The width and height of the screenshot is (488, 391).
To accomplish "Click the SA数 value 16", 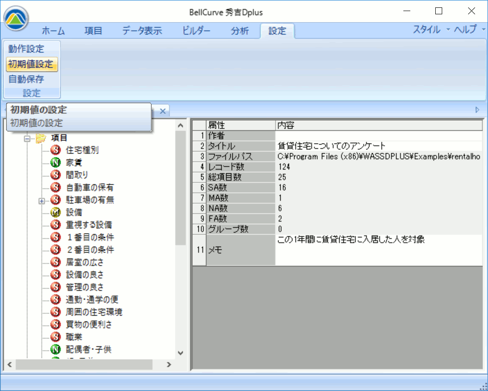I will (x=379, y=187).
